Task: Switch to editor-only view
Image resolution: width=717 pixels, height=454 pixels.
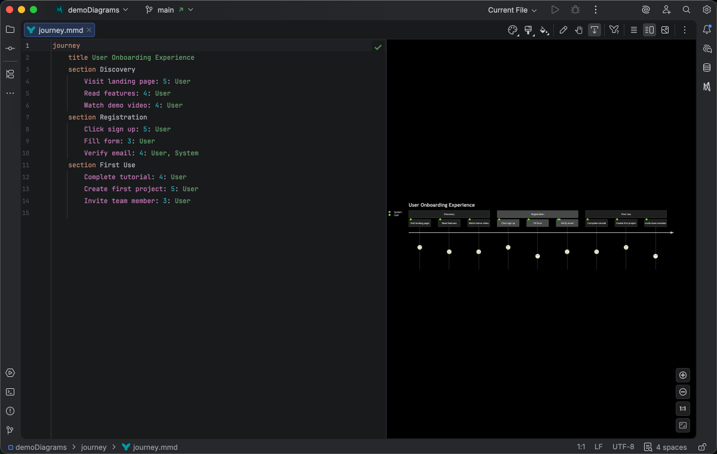Action: point(634,30)
